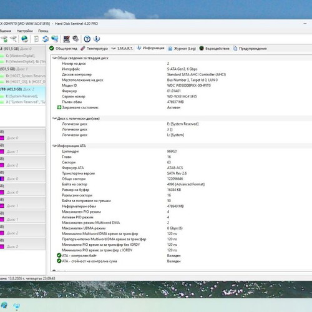This screenshot has height=312, width=312.
Task: Open the 'Настройки' menu
Action: pyautogui.click(x=25, y=31)
